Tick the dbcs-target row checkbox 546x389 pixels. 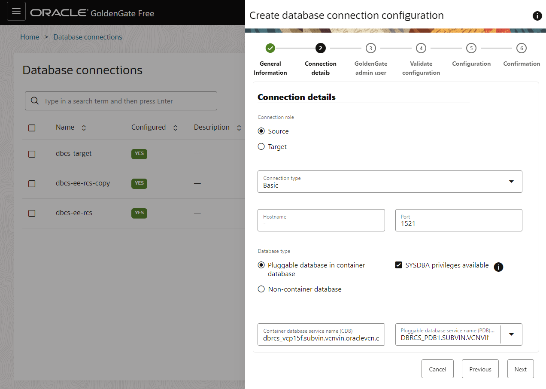pos(32,154)
